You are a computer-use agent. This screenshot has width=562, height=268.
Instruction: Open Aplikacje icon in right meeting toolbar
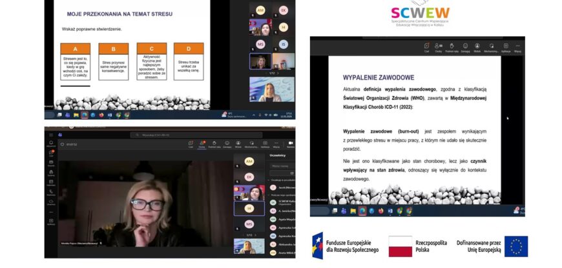(505, 47)
